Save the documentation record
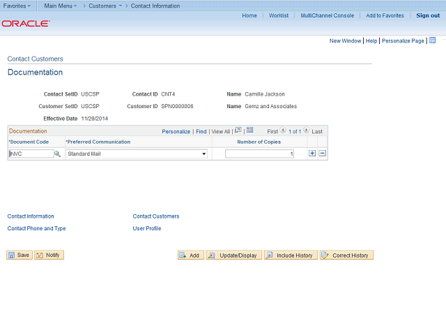The image size is (446, 335). (20, 255)
